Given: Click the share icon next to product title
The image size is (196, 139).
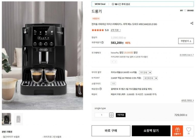Looking at the screenshot, I should click(192, 23).
